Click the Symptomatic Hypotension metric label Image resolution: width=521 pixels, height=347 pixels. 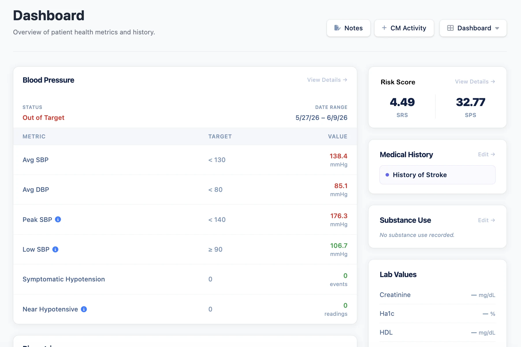[x=64, y=279]
